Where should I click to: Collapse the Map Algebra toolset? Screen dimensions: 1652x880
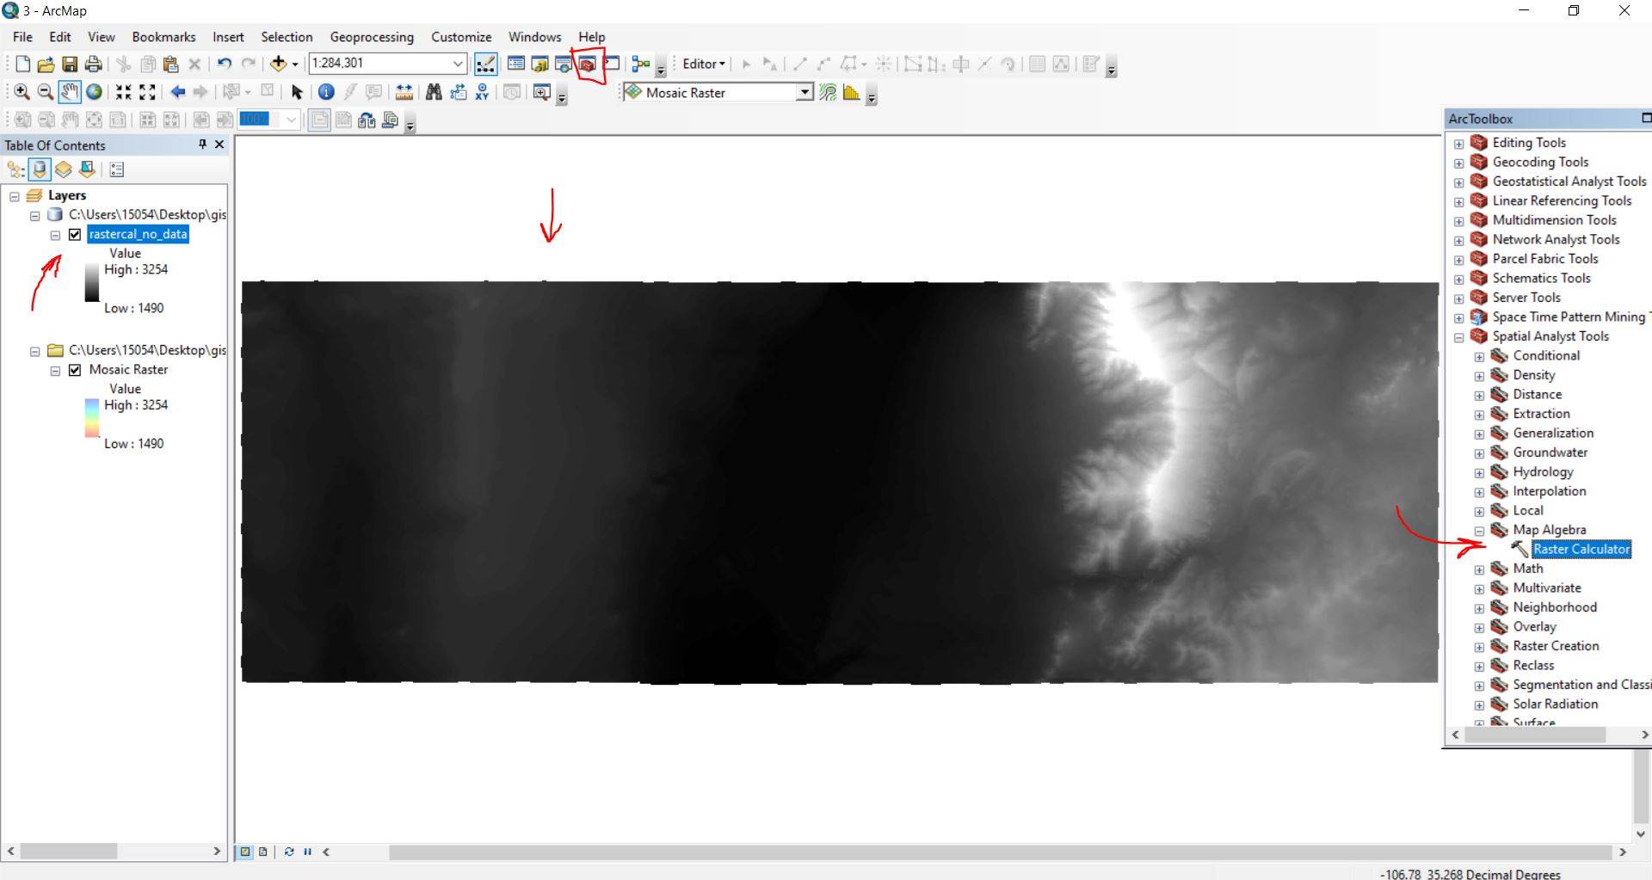click(x=1479, y=531)
